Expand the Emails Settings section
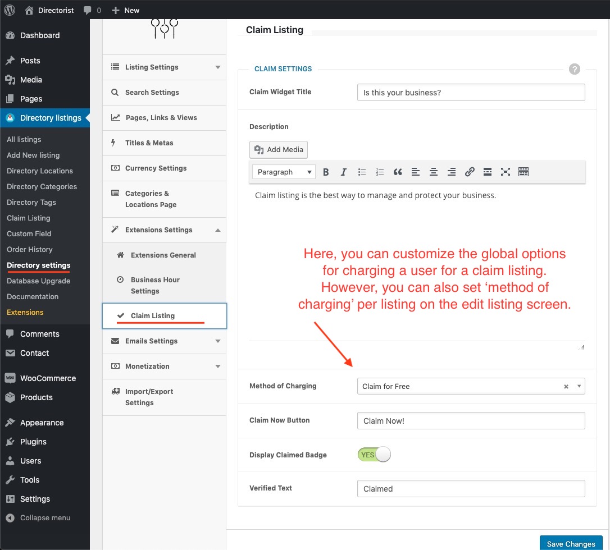610x550 pixels. [x=164, y=341]
